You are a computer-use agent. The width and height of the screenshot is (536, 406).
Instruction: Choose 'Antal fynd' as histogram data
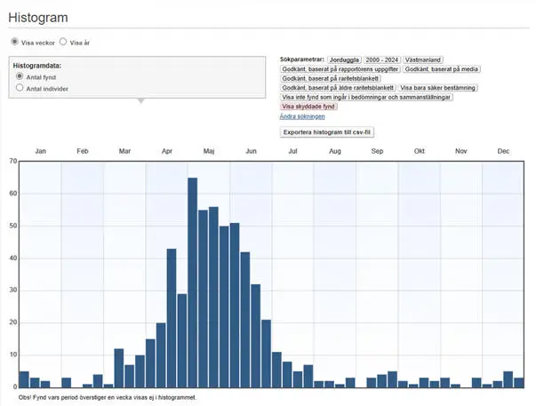(20, 77)
